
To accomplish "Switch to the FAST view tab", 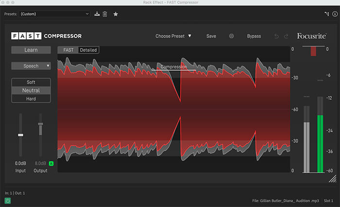I will pos(68,50).
